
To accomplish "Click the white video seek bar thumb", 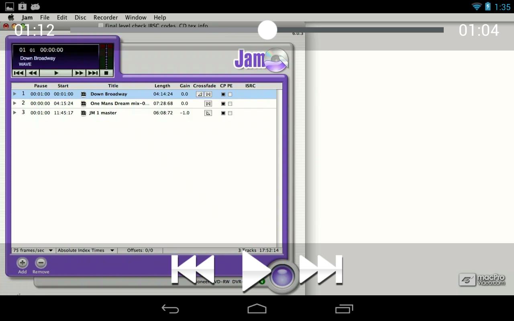I will pos(267,30).
